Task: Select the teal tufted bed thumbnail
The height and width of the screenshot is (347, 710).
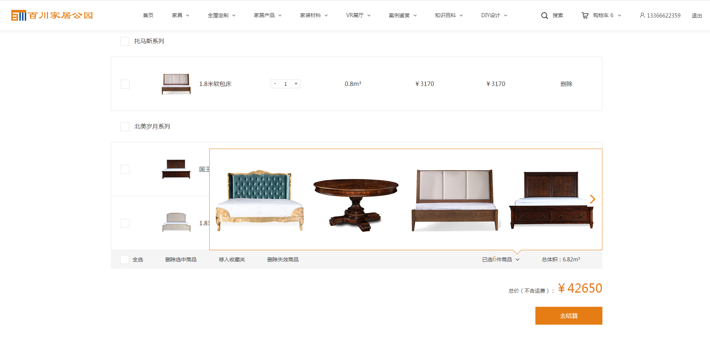Action: coord(260,200)
